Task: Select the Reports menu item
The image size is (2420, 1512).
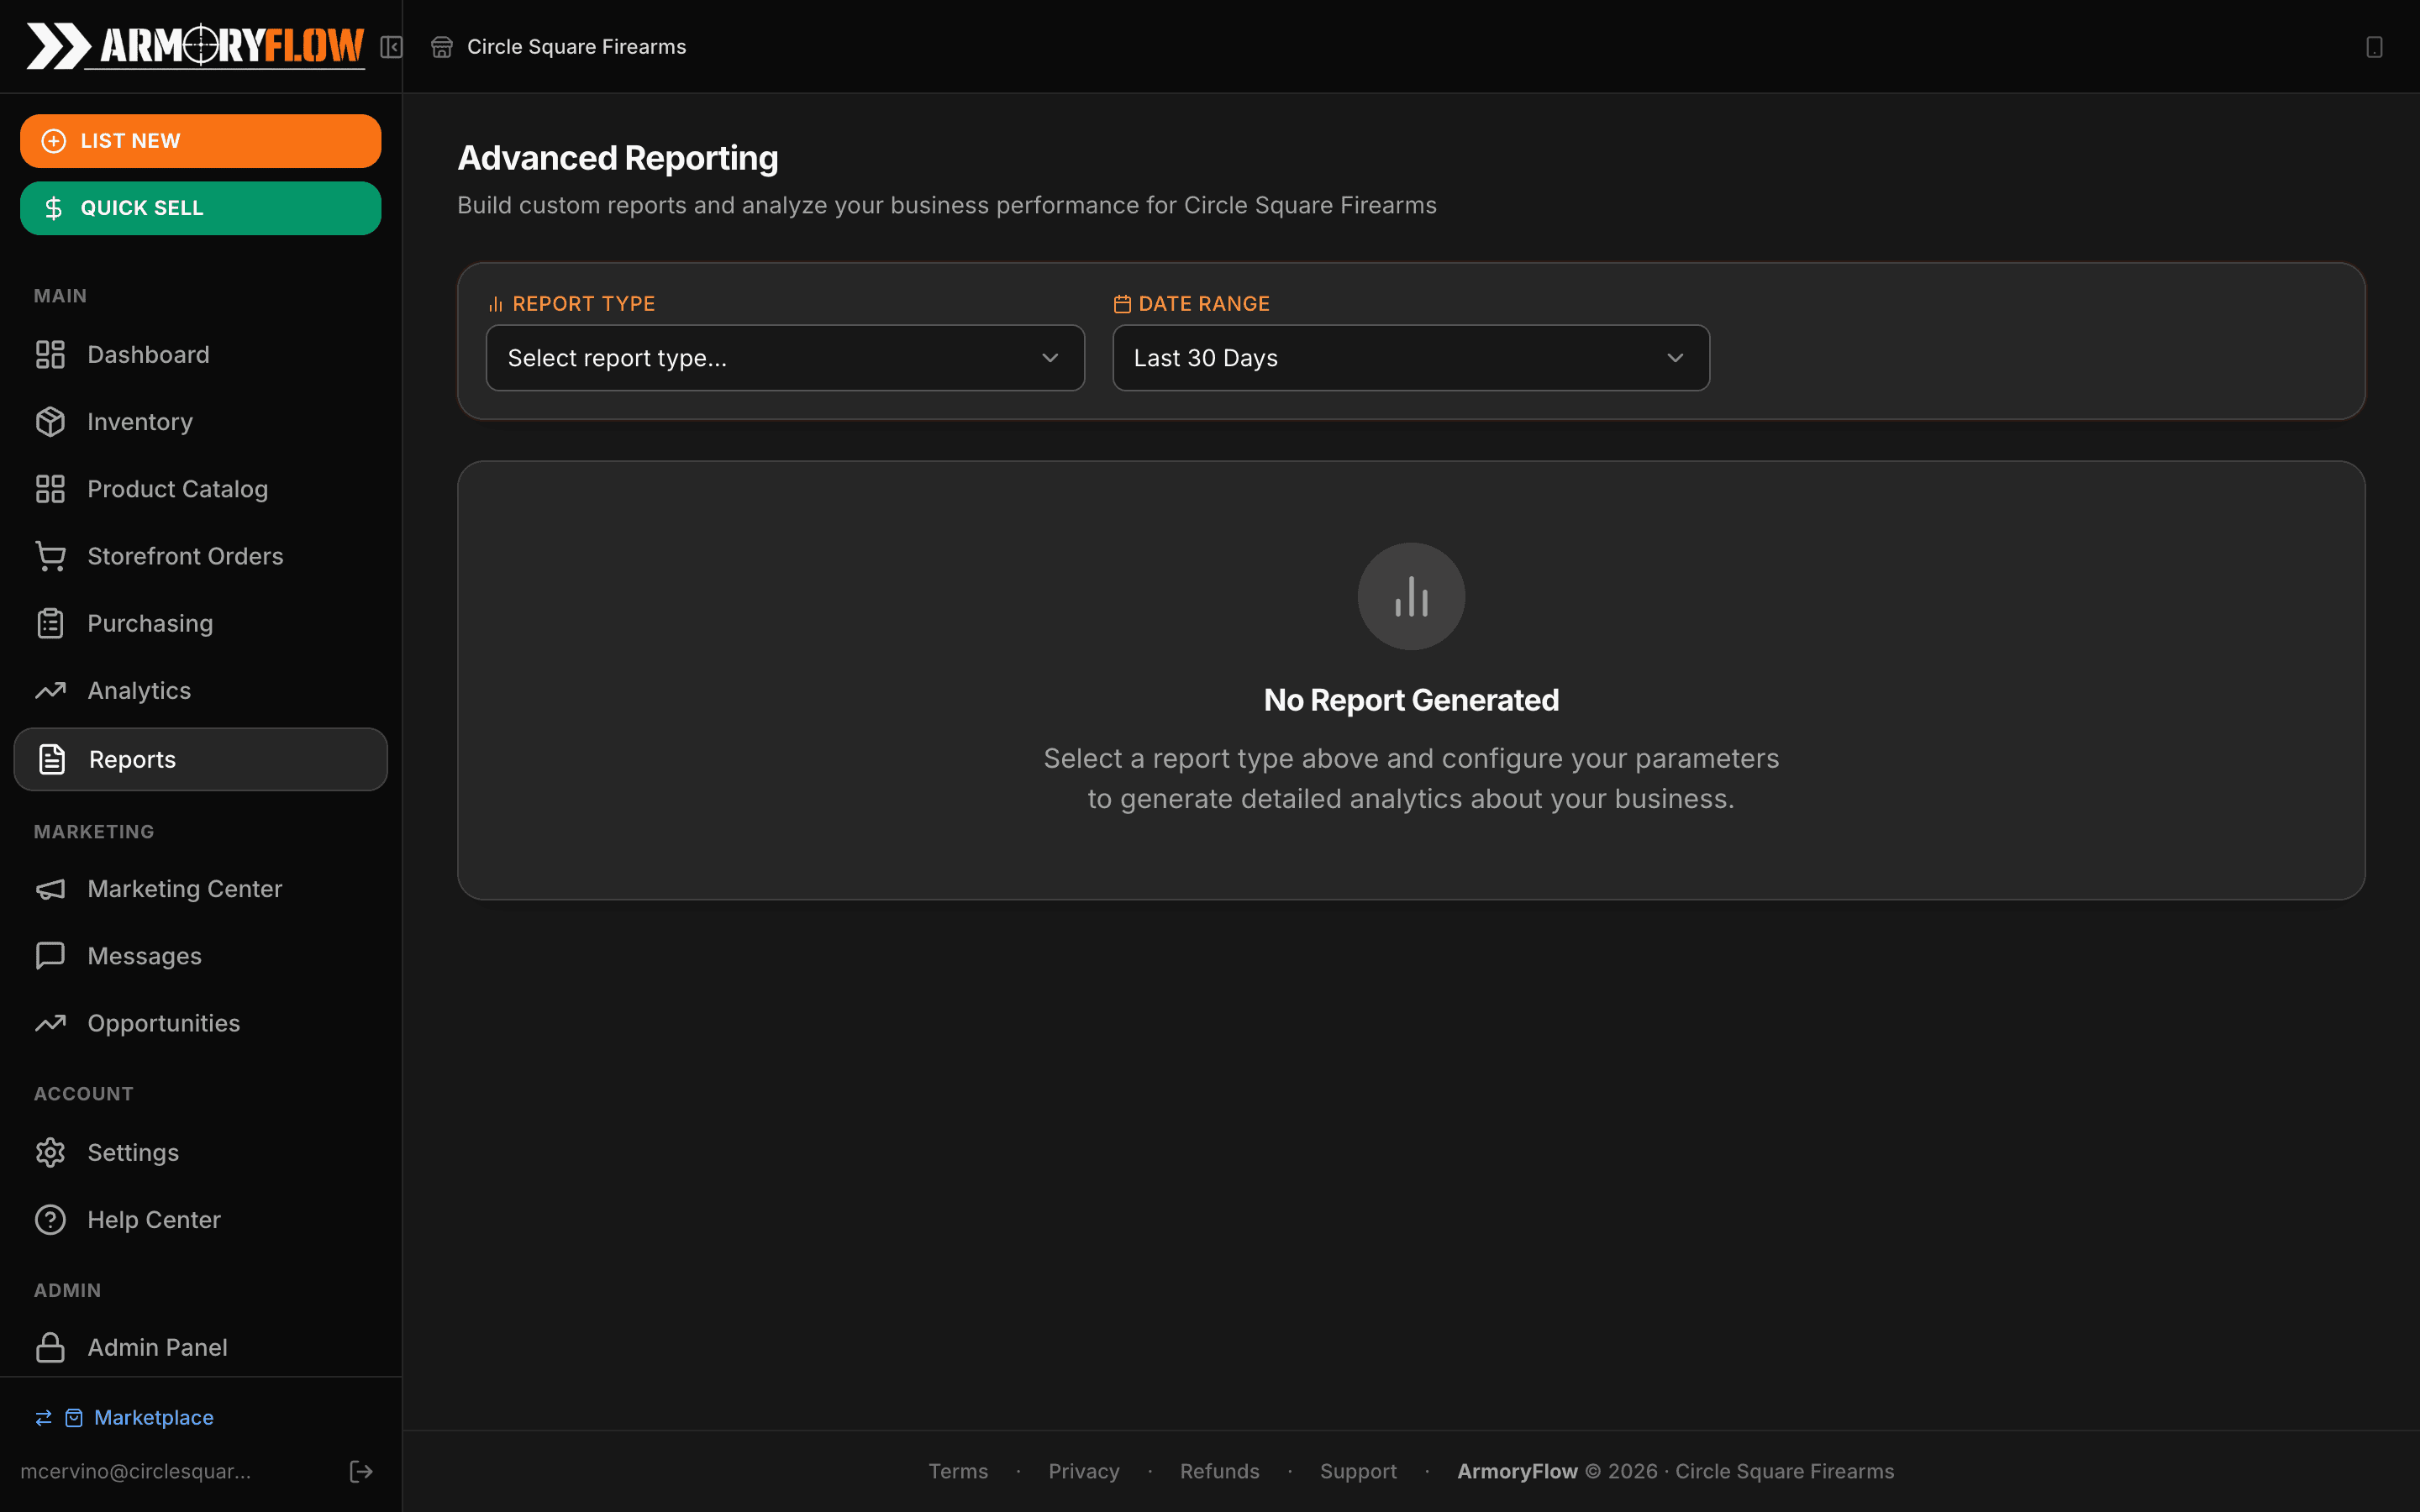Action: click(x=200, y=759)
